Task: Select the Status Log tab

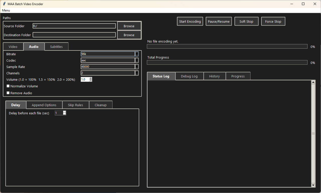Action: (161, 76)
